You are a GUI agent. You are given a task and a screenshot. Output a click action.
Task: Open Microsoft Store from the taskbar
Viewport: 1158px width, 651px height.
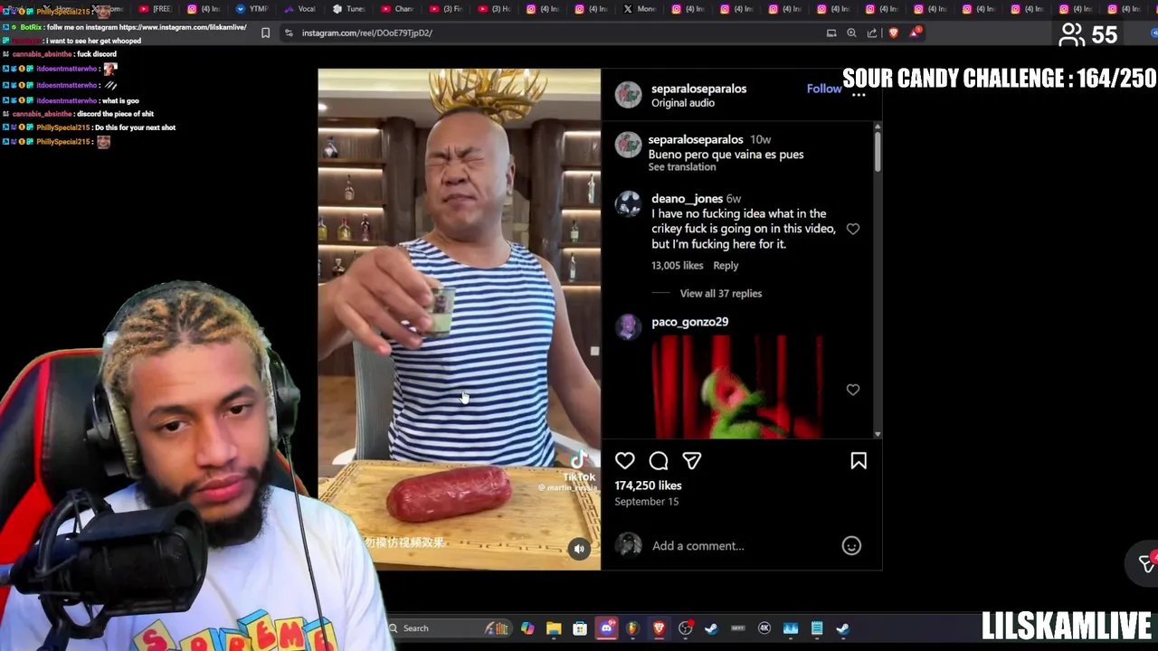[580, 628]
